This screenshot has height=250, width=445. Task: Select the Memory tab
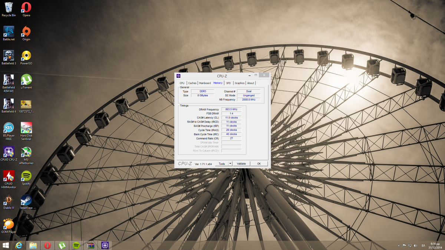tap(218, 83)
